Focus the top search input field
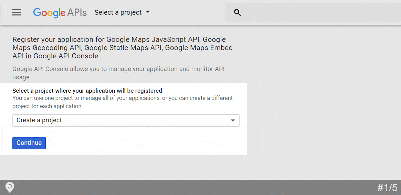401x195 pixels. tap(313, 12)
